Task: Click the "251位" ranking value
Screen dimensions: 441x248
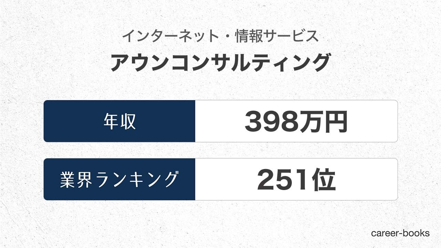Action: (296, 180)
